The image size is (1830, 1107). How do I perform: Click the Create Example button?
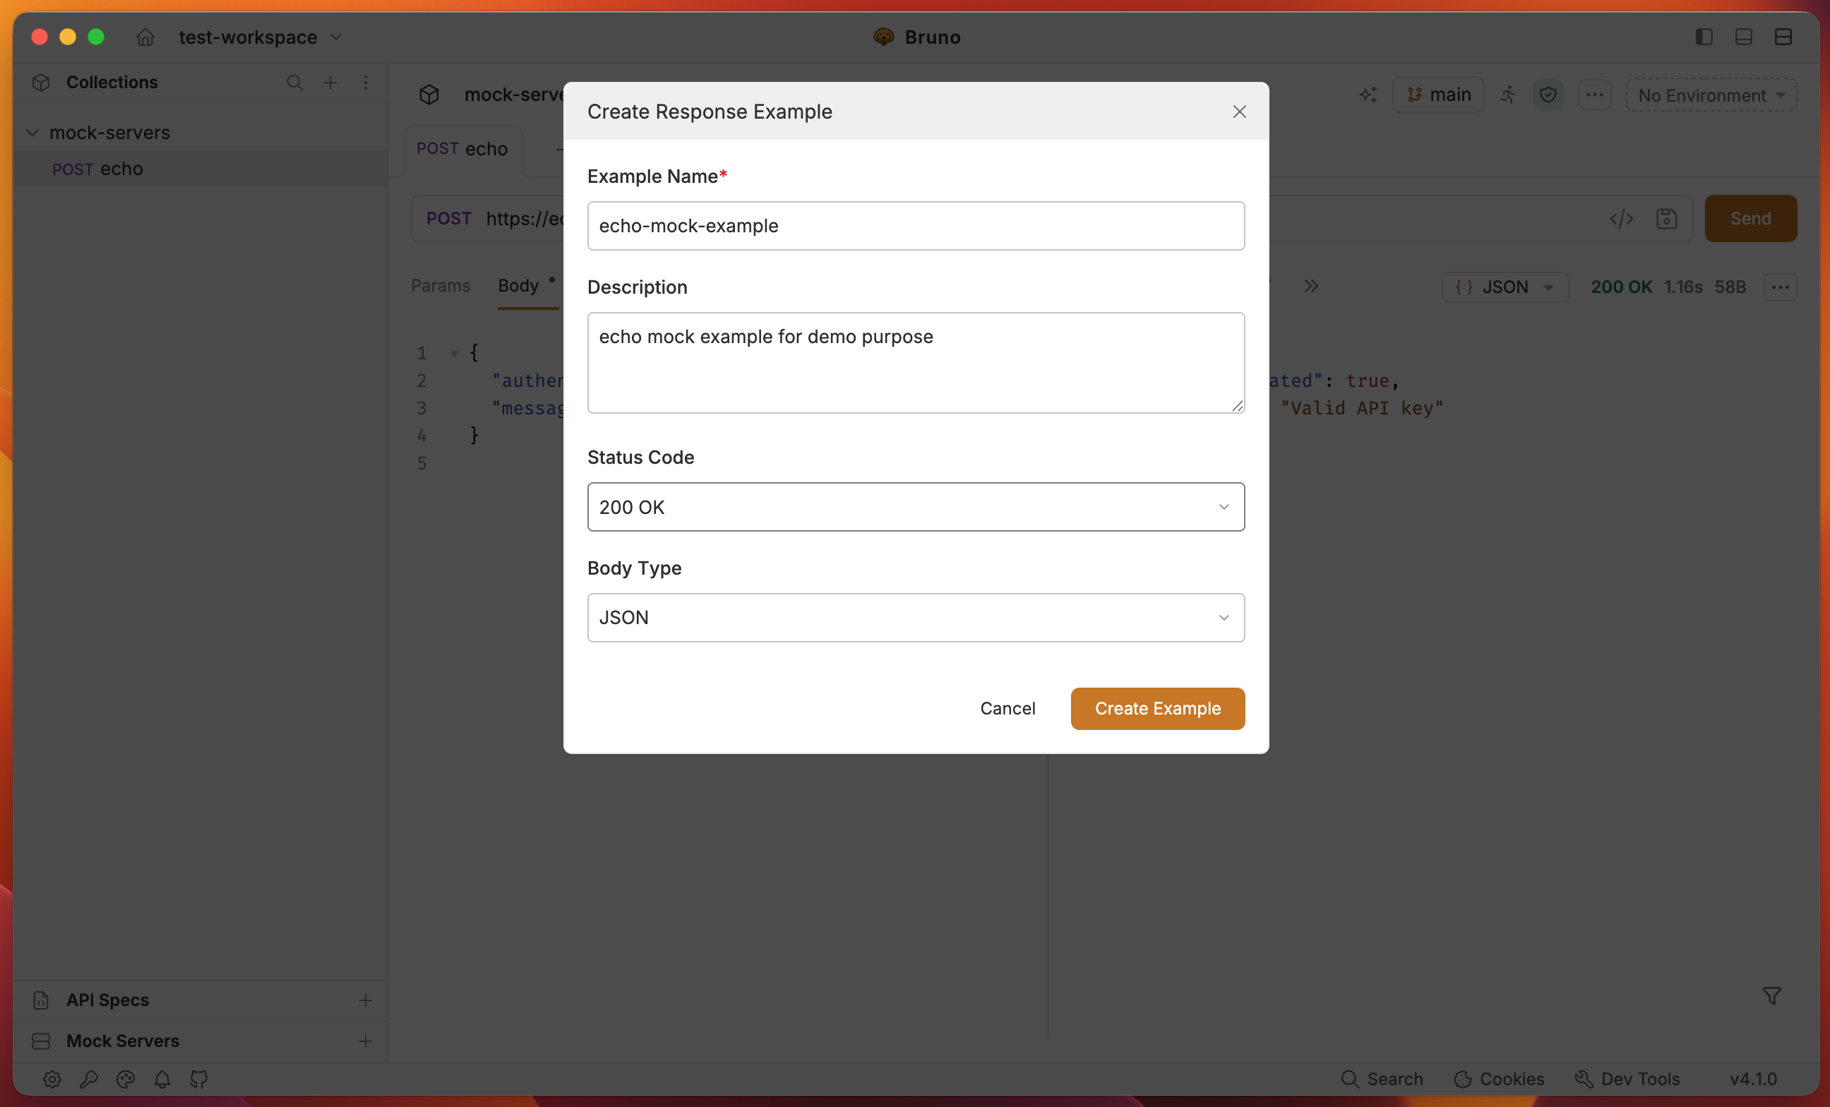(x=1157, y=708)
